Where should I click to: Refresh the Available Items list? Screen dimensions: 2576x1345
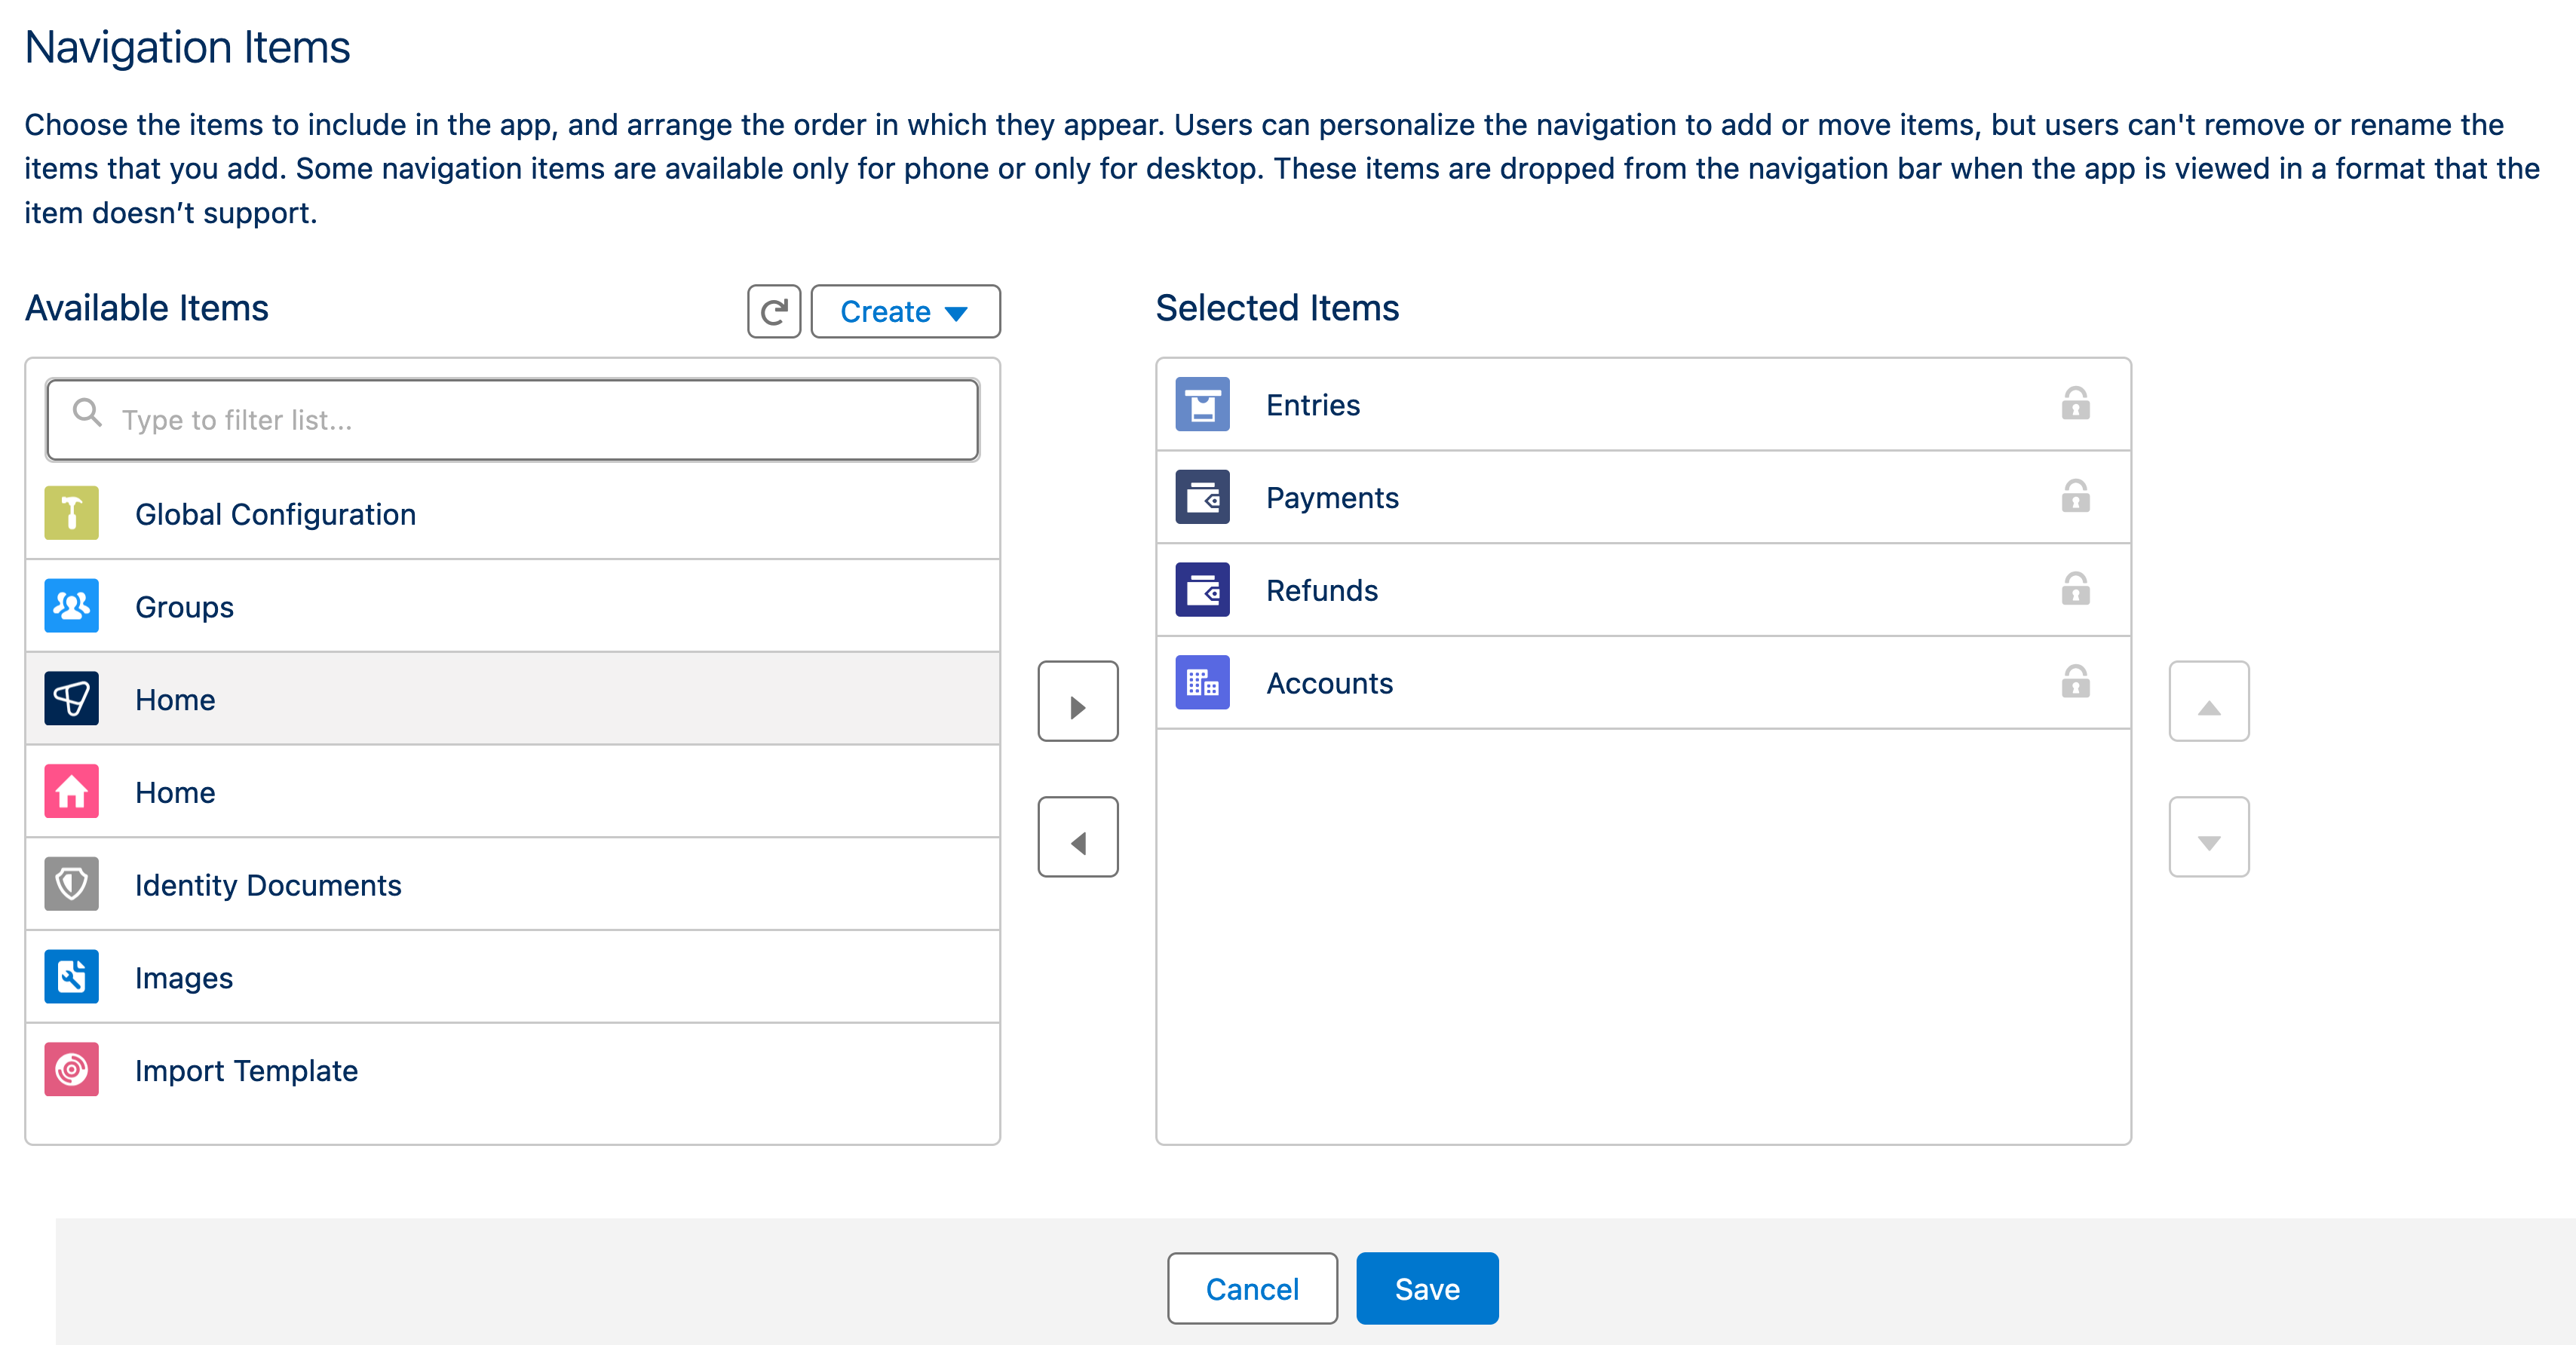coord(774,312)
